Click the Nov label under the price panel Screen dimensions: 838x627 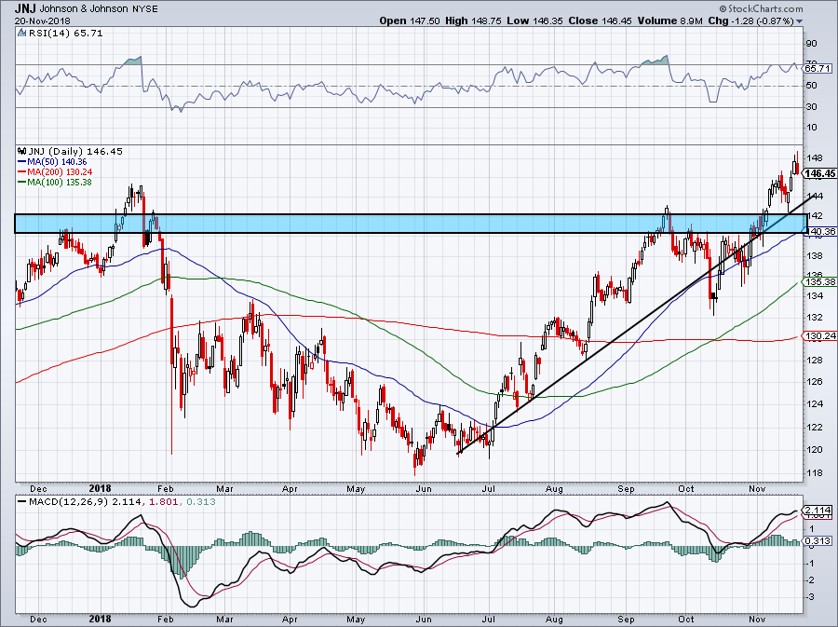coord(757,488)
